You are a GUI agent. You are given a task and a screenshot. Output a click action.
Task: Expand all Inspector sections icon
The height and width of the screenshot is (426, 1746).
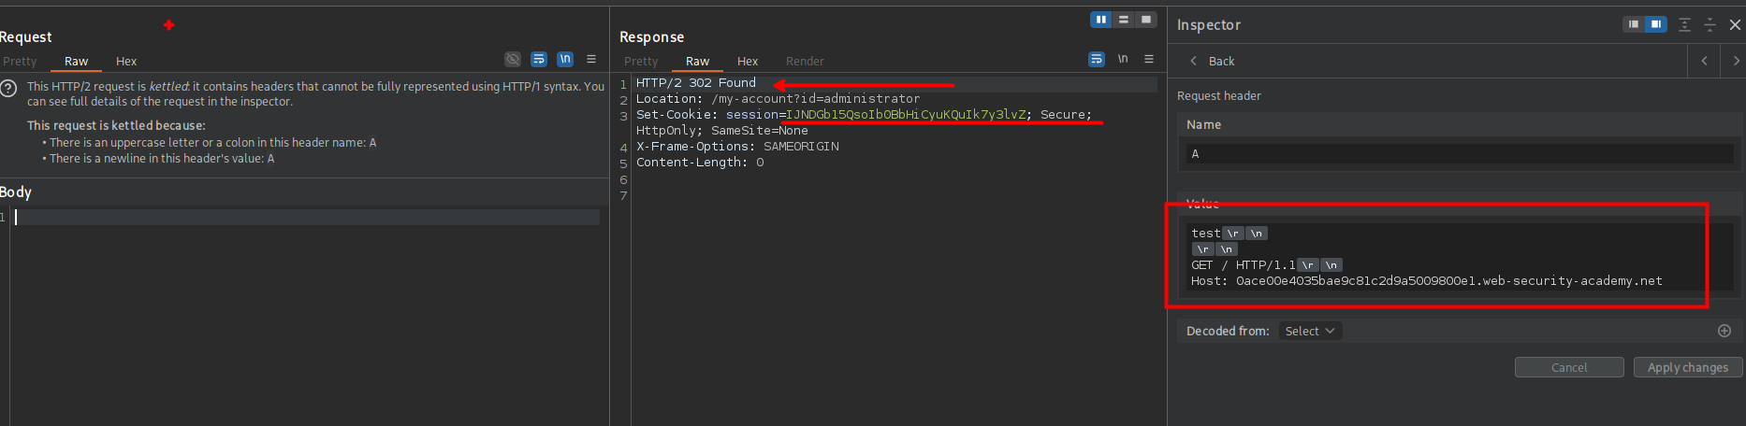(x=1684, y=25)
